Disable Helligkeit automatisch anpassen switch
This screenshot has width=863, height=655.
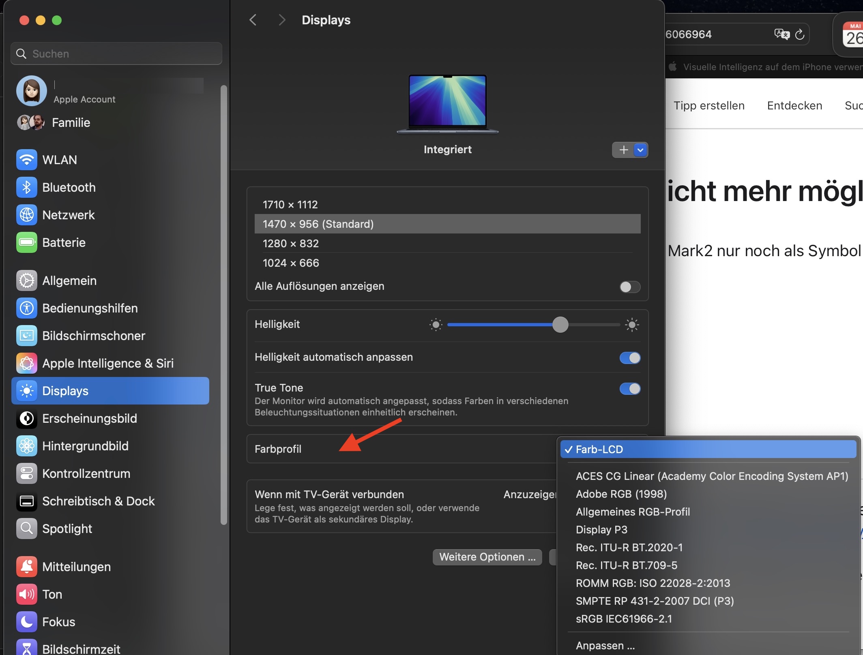630,358
